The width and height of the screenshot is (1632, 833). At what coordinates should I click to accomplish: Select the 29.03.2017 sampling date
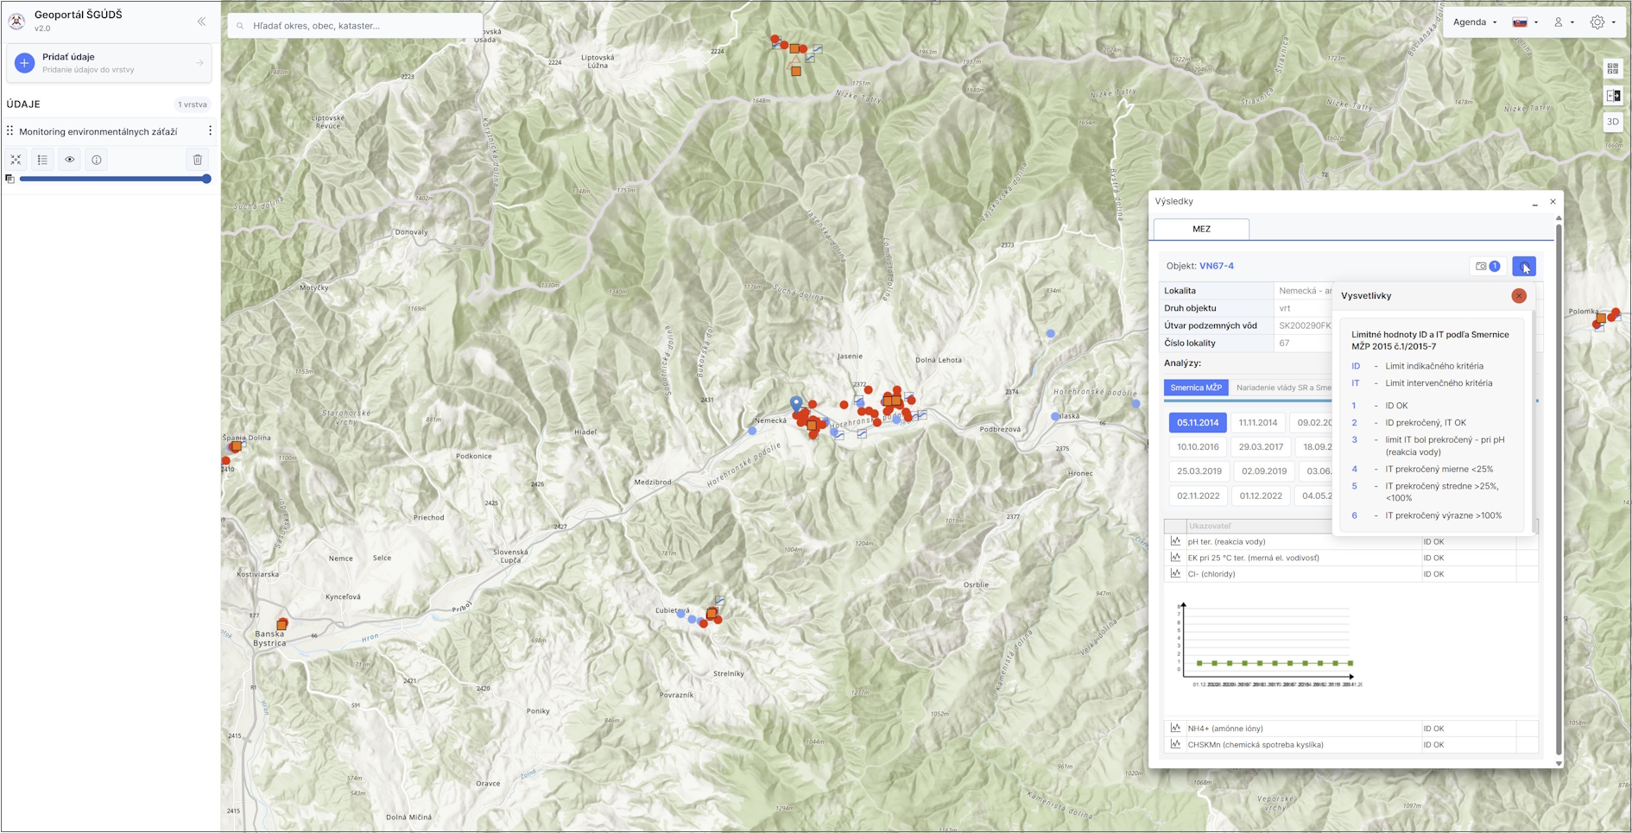[x=1261, y=447]
